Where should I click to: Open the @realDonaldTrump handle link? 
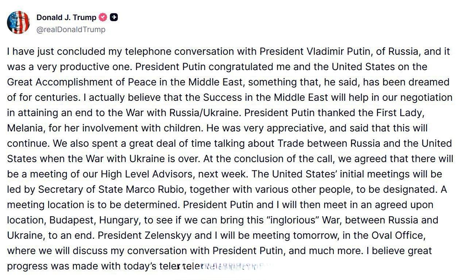click(71, 30)
